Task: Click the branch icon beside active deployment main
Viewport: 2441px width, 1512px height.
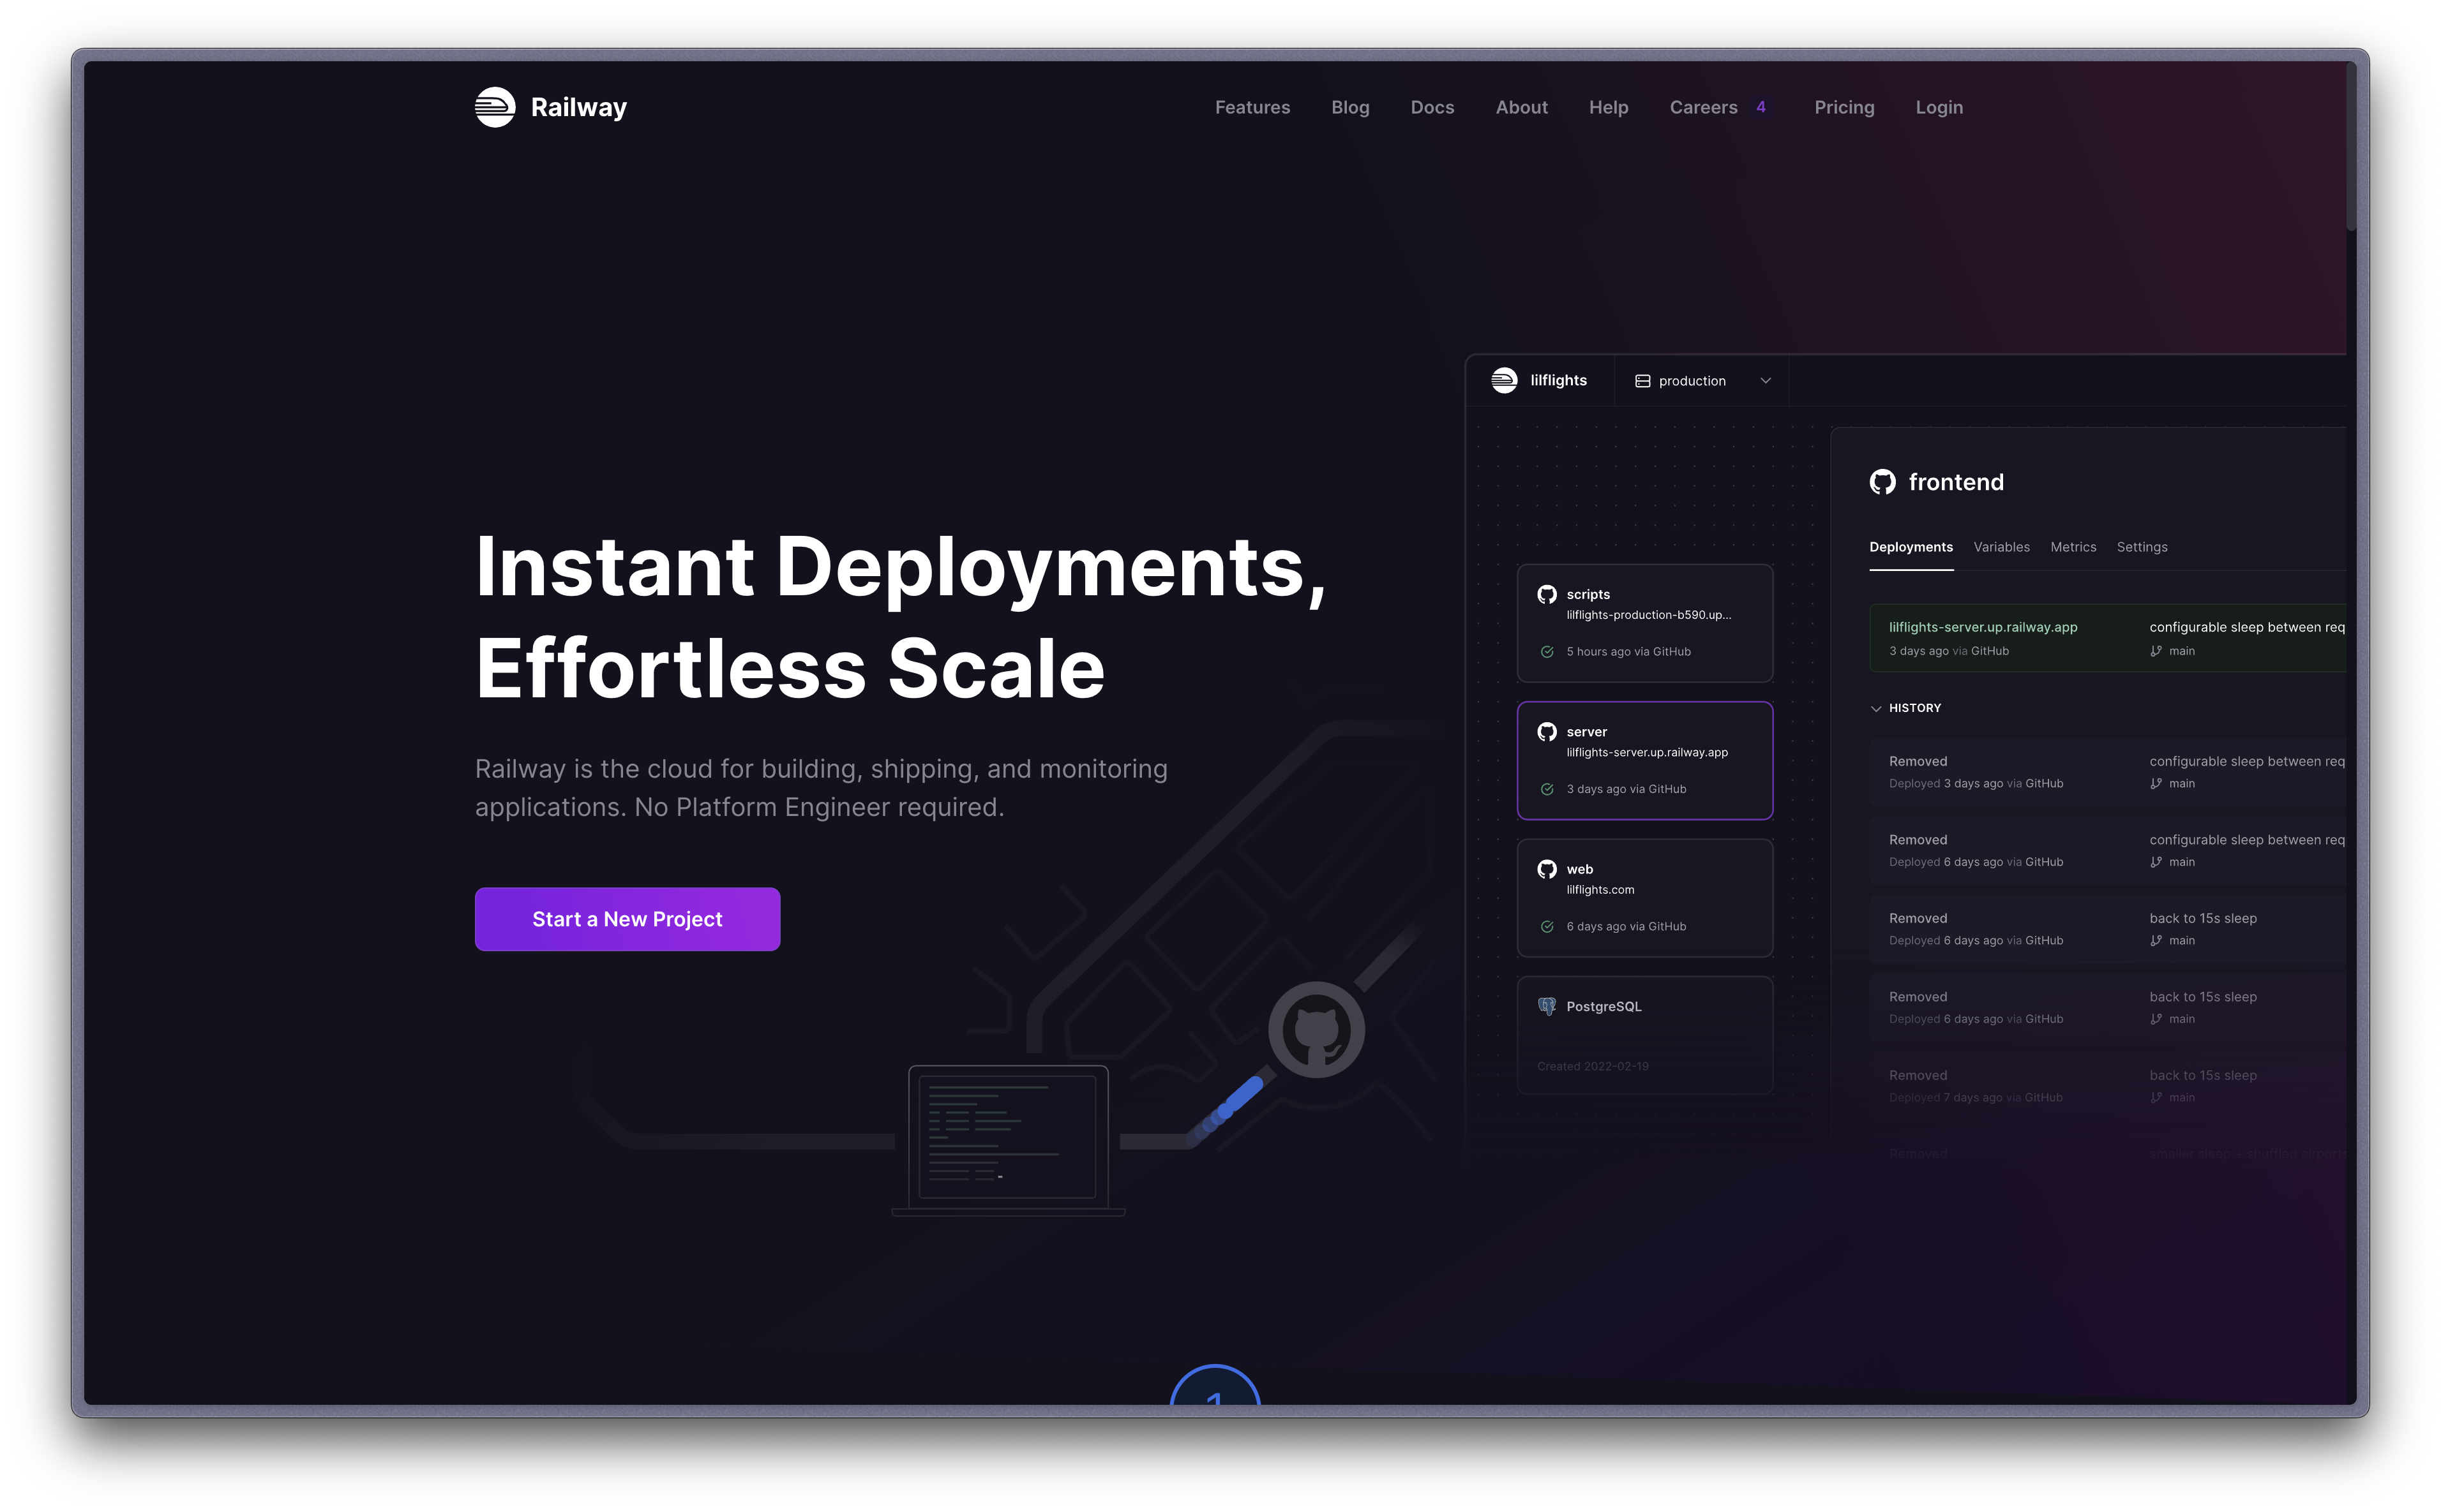Action: 2156,651
